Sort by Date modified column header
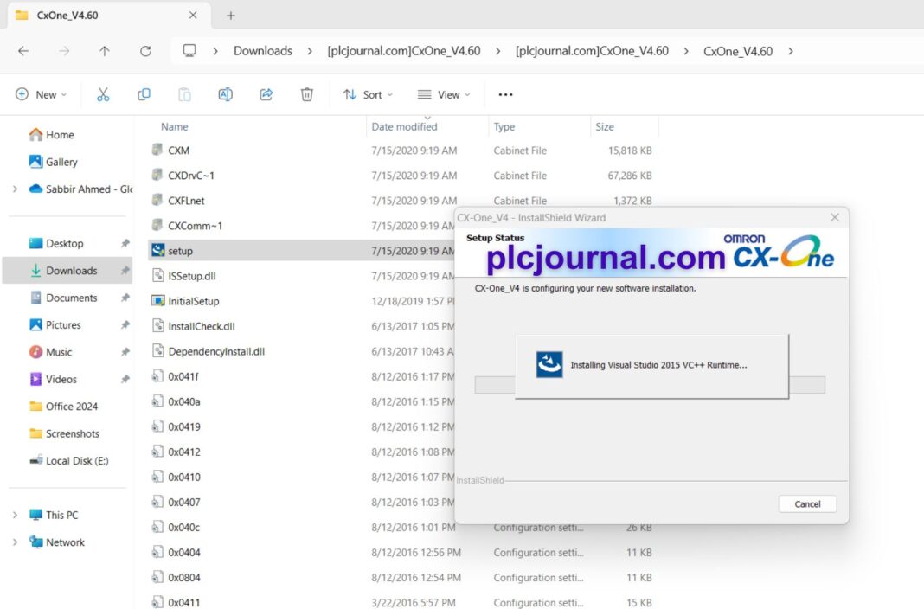This screenshot has height=609, width=924. pyautogui.click(x=404, y=126)
